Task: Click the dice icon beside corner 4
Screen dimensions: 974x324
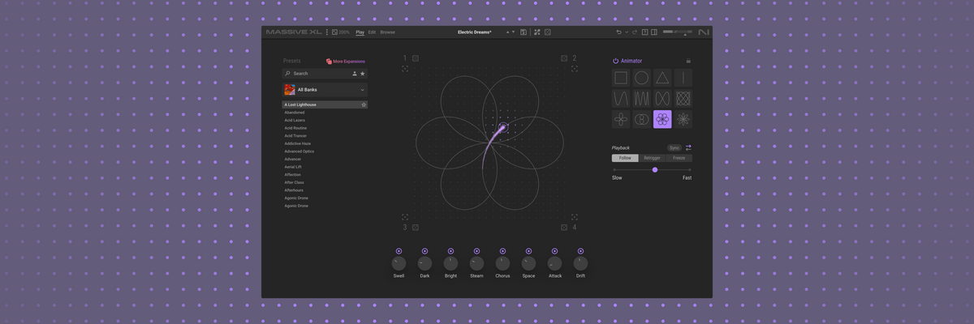Action: 564,228
